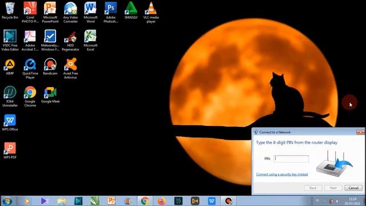Select the QuickTime Player desktop icon
The height and width of the screenshot is (206, 366).
[x=30, y=68]
